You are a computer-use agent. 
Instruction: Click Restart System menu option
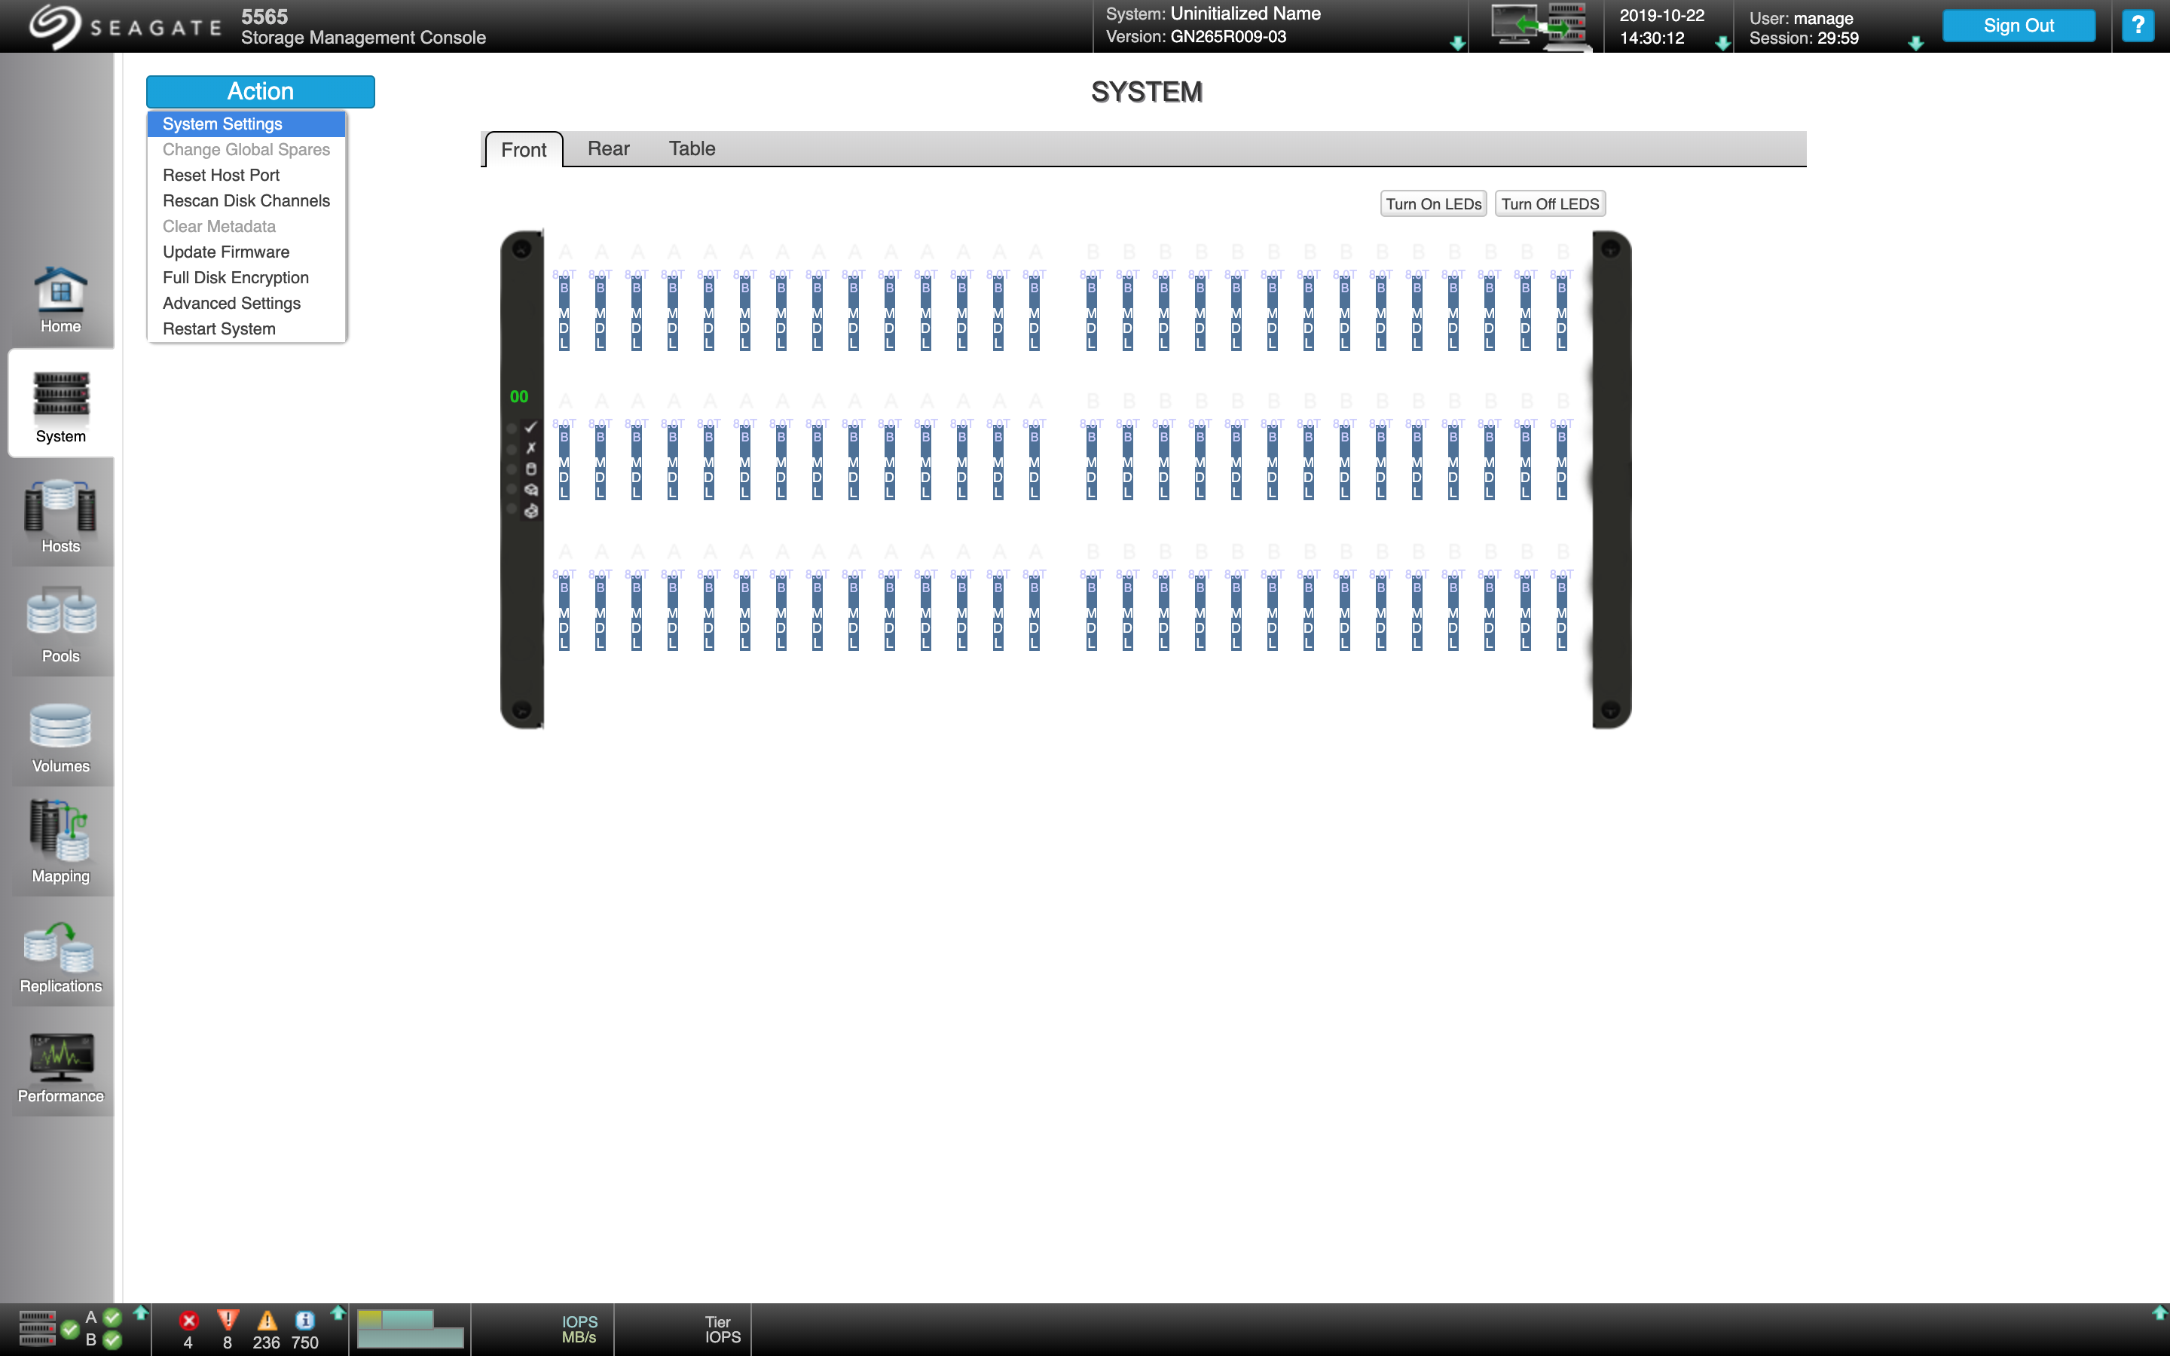219,328
